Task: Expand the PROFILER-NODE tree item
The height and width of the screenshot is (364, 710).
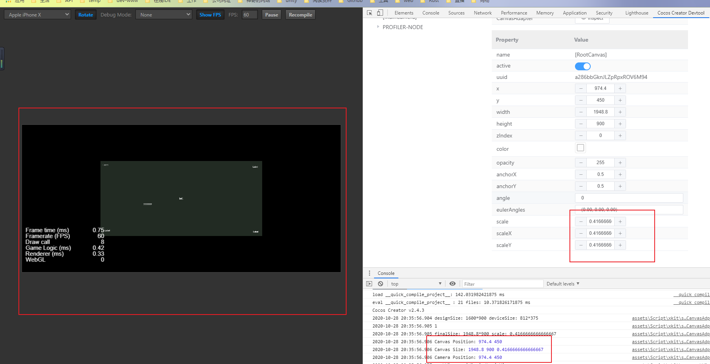Action: (x=378, y=27)
